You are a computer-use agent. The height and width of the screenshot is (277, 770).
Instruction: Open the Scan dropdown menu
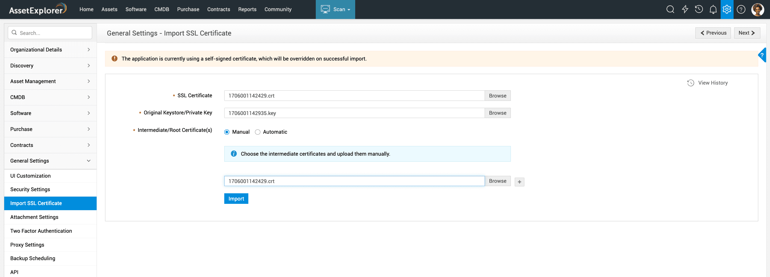tap(335, 9)
